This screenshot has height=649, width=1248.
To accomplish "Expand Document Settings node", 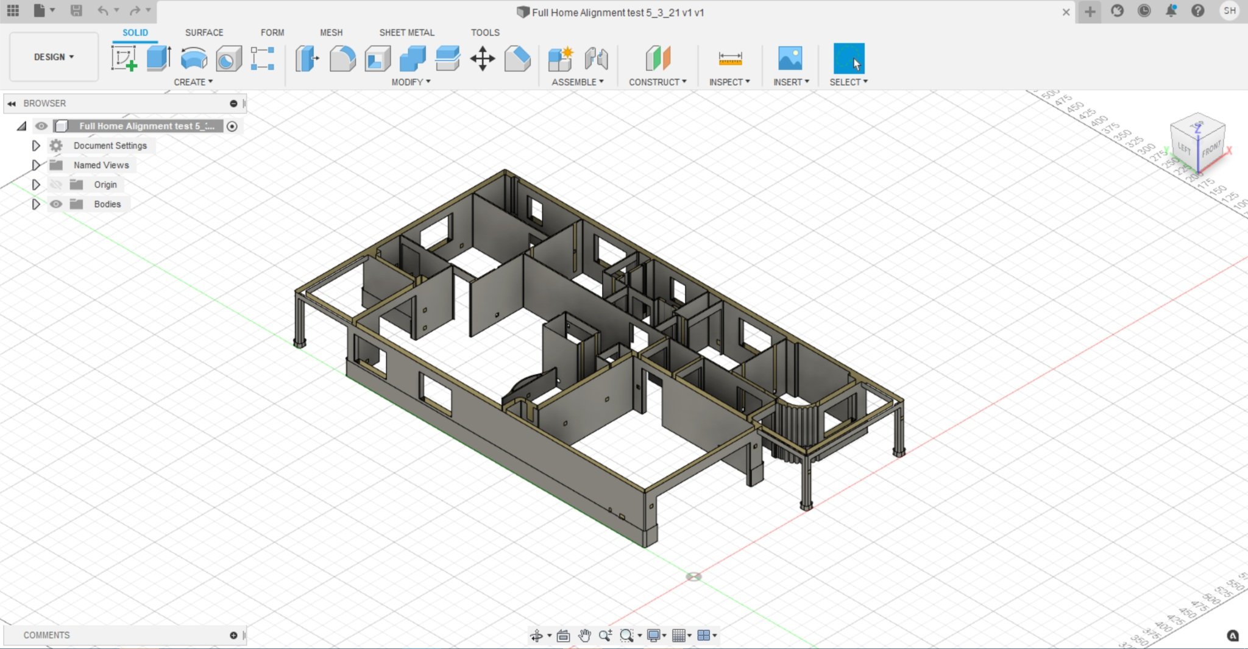I will [36, 146].
